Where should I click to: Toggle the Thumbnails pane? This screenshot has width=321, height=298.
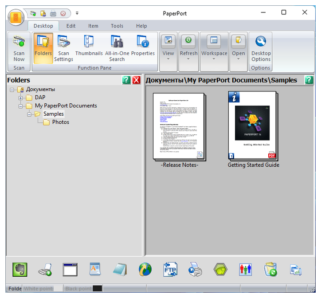[89, 48]
